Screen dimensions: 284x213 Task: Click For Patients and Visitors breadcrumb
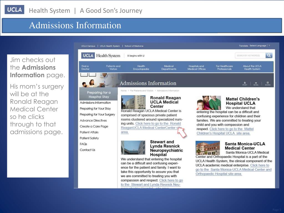142,91
